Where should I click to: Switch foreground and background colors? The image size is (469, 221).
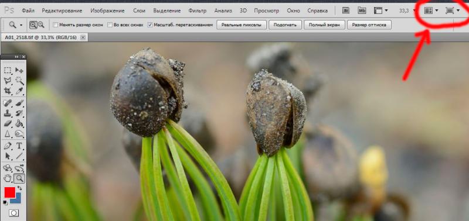pos(20,188)
